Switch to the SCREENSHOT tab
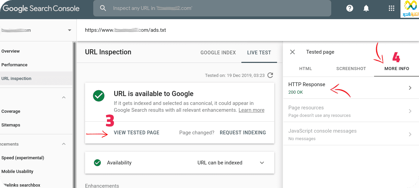The height and width of the screenshot is (188, 419). pos(351,69)
